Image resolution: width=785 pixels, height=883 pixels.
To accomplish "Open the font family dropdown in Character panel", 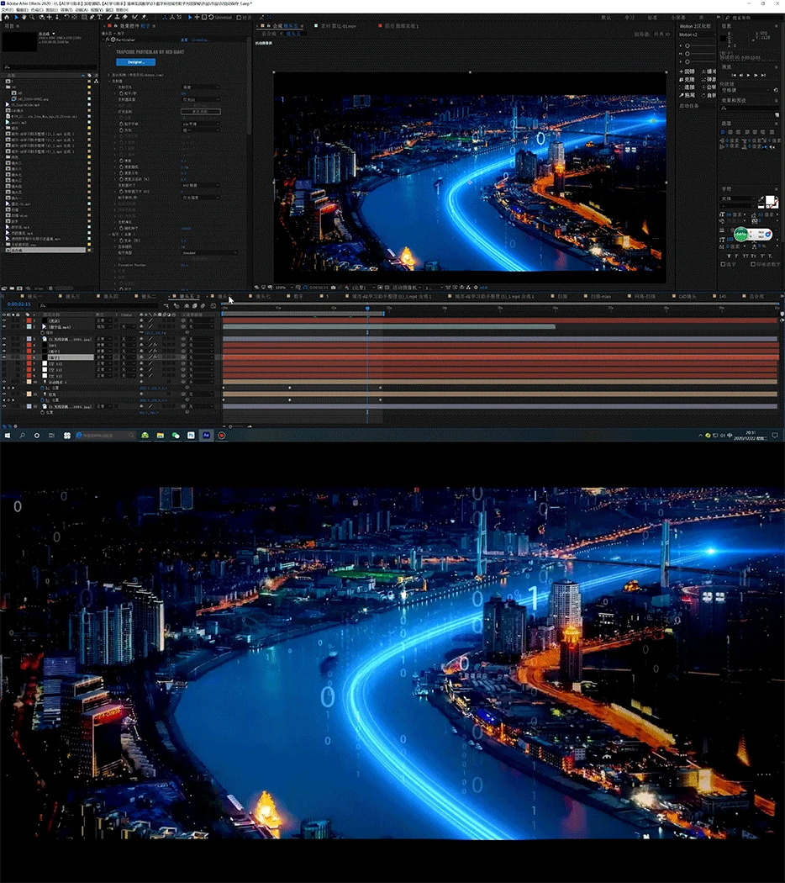I will (738, 198).
